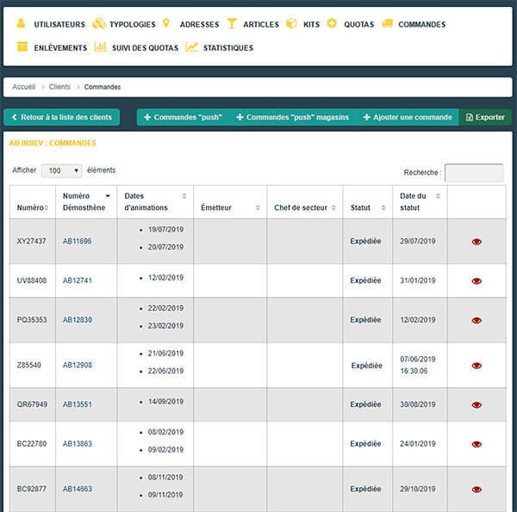Image resolution: width=517 pixels, height=512 pixels.
Task: Open the Quotas section
Action: (358, 24)
